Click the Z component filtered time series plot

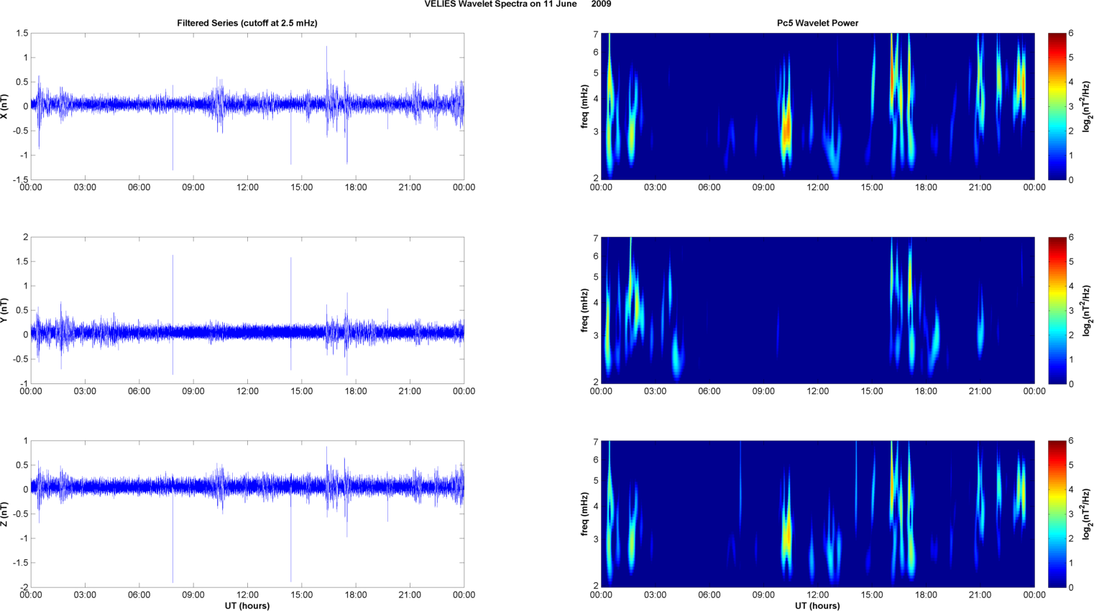[247, 514]
